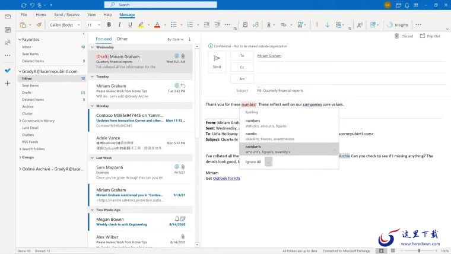This screenshot has width=451, height=254.
Task: Expand the Online Archive folder group
Action: [20, 169]
